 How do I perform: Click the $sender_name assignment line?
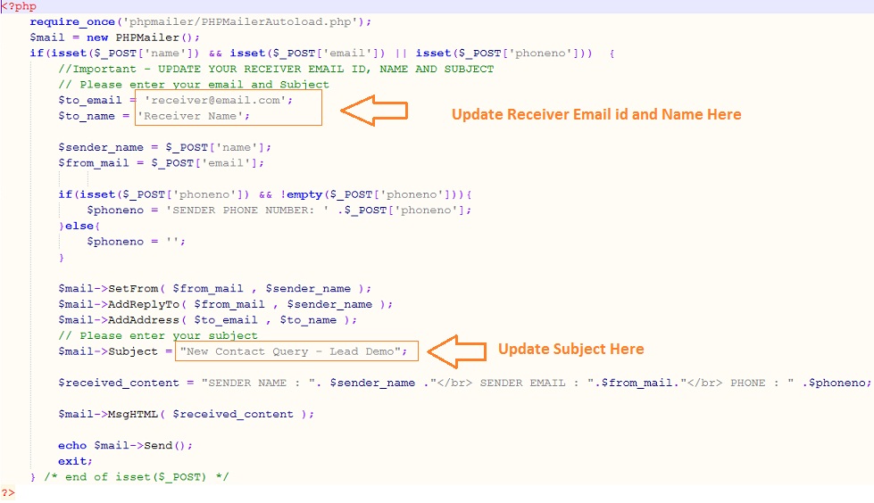[165, 146]
